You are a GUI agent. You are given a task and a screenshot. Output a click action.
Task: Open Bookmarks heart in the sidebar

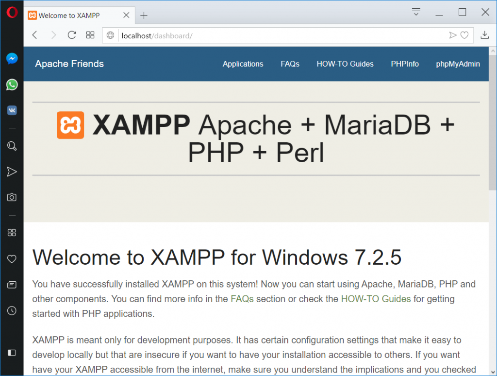[12, 258]
